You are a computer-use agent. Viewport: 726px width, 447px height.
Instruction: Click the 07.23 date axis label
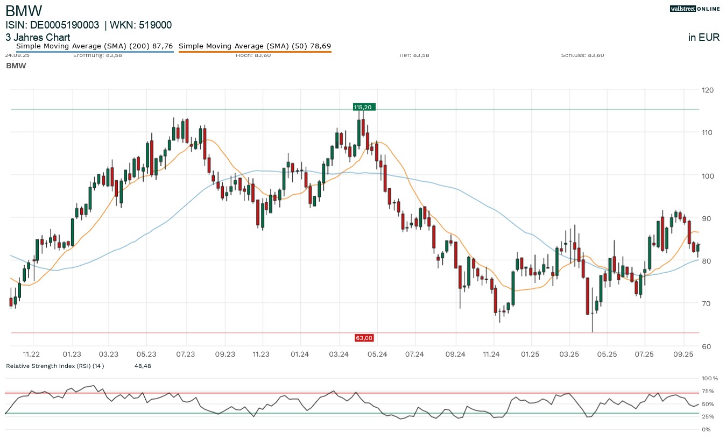tap(186, 354)
